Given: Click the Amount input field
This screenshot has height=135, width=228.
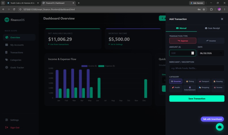Looking at the screenshot, I should 183,53.
